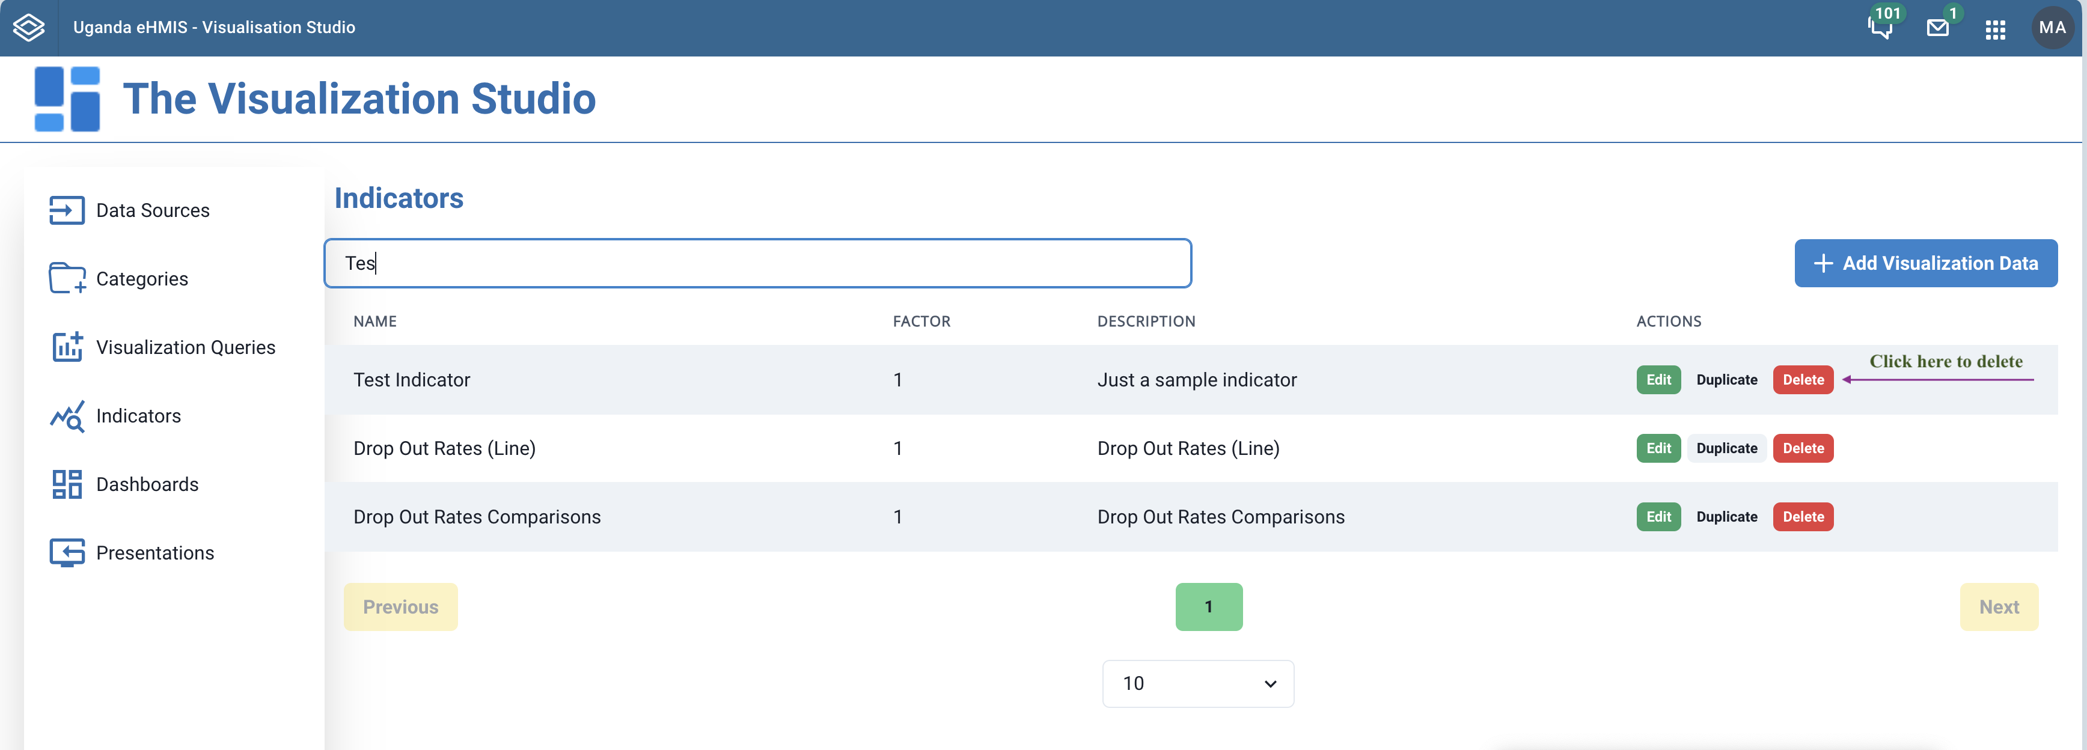Screen dimensions: 2087x750
Task: Click the Presentations screen icon
Action: (67, 553)
